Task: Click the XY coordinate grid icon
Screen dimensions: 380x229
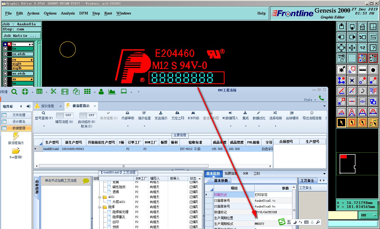Action: coord(373,27)
